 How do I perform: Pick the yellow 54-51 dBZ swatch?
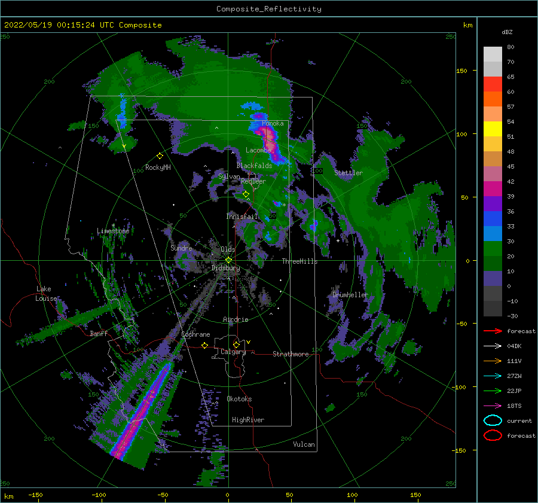pos(493,129)
